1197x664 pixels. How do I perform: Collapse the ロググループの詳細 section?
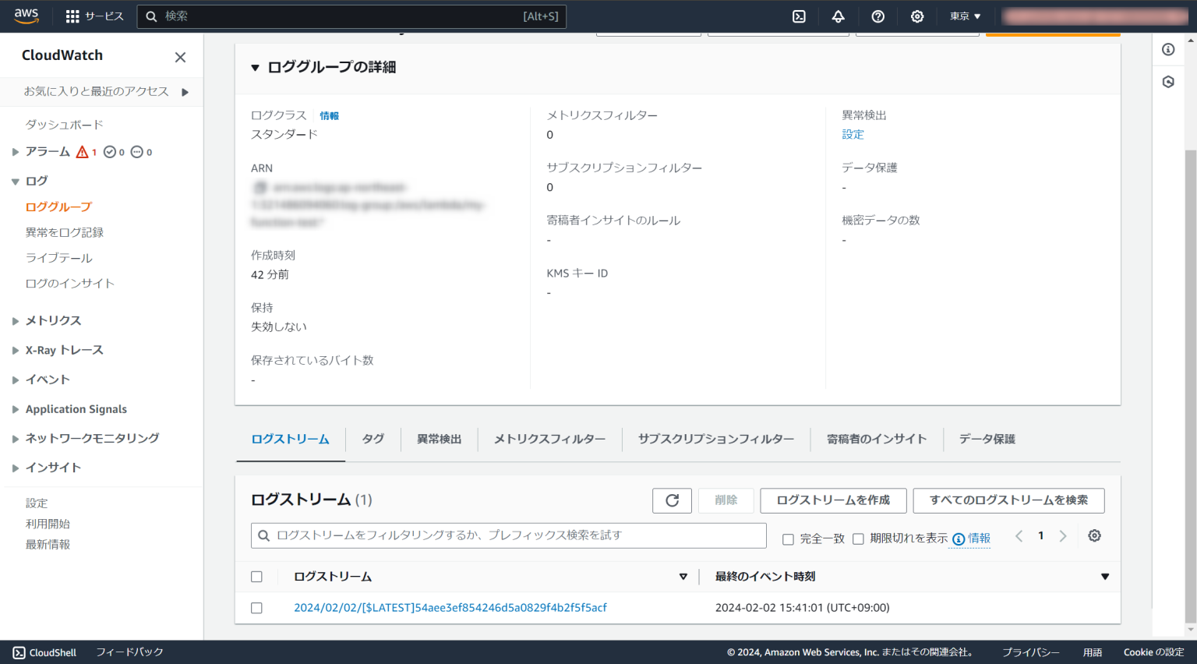(x=255, y=67)
